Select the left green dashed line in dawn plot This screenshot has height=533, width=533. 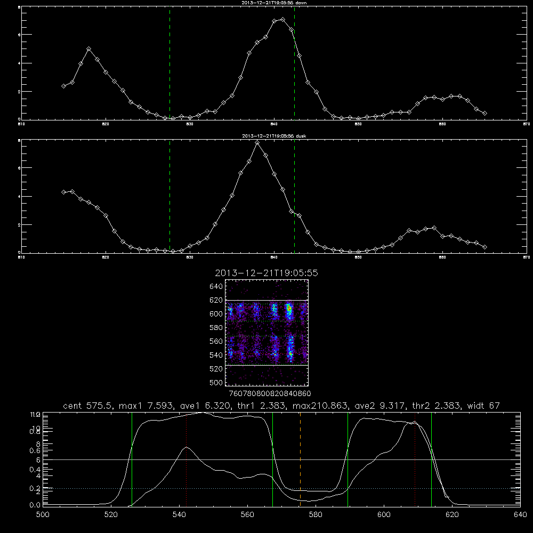coord(169,63)
